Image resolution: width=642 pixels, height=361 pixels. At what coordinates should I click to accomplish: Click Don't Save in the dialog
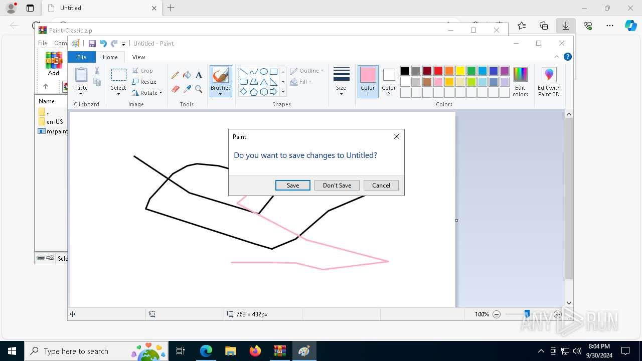click(337, 185)
